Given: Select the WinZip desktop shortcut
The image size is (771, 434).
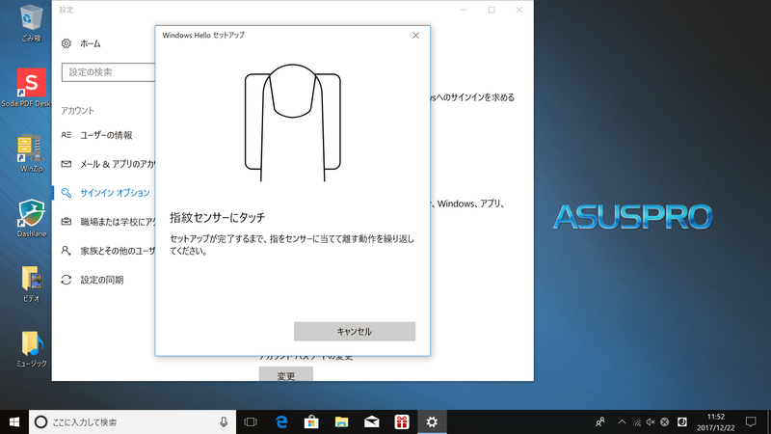Looking at the screenshot, I should point(31,153).
